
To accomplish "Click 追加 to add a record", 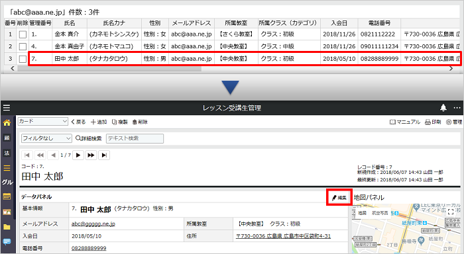I will (99, 122).
